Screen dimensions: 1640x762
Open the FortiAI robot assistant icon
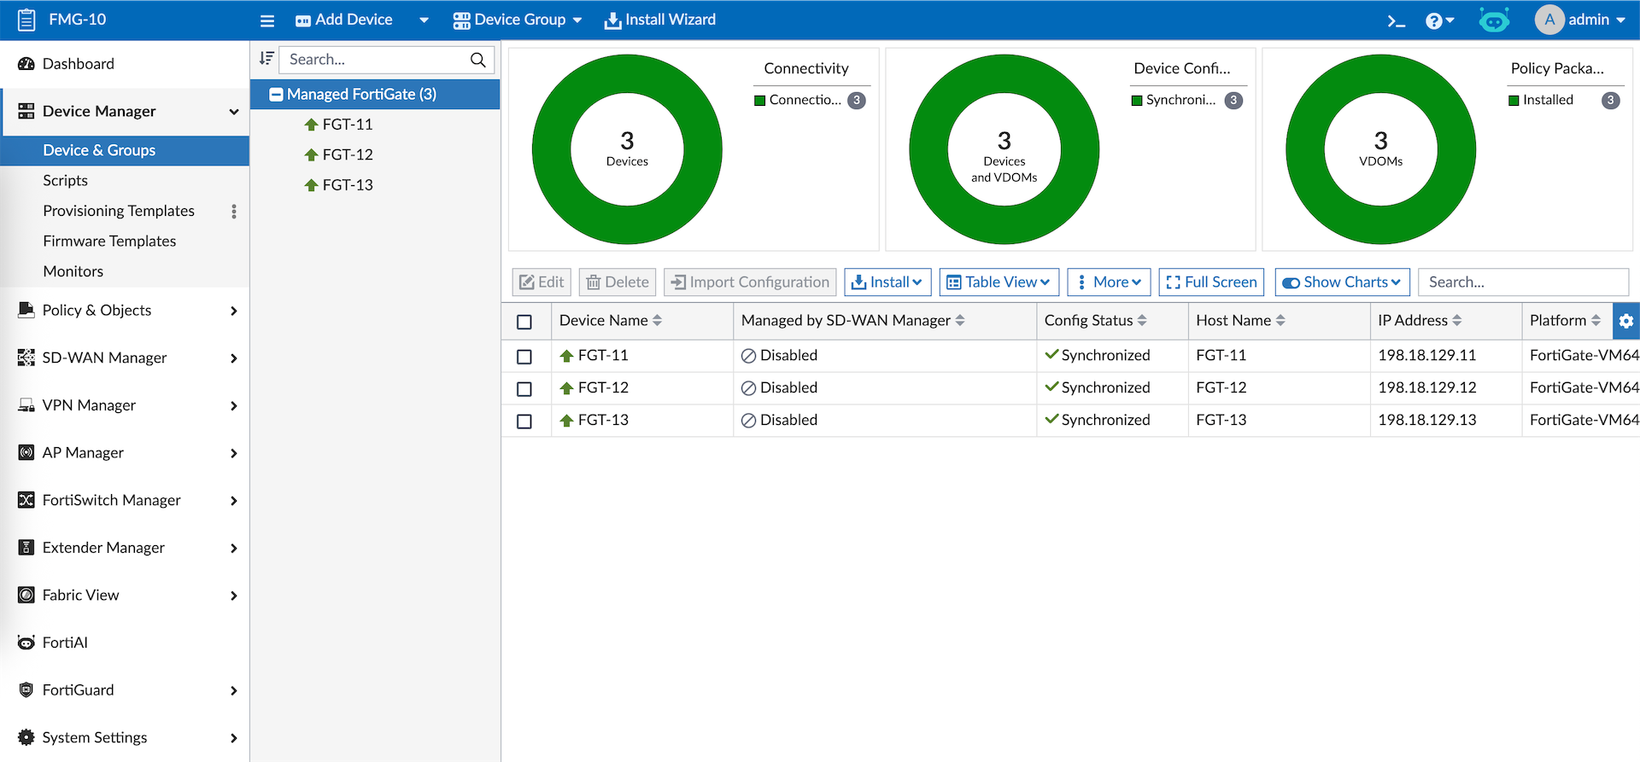click(1494, 20)
